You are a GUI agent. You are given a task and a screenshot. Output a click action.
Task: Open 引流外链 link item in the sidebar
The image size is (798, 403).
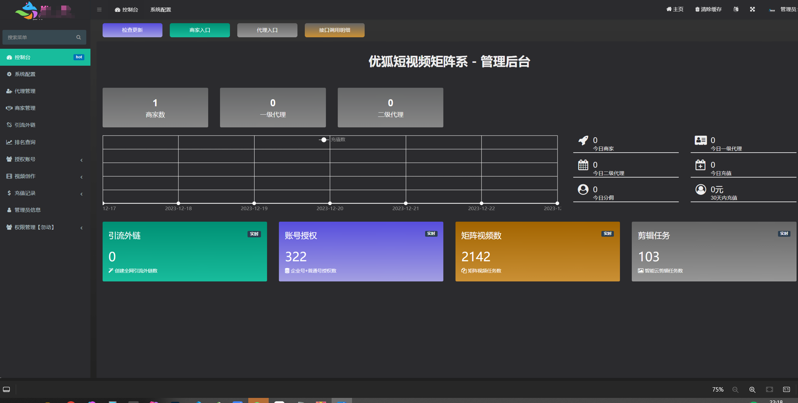(45, 125)
